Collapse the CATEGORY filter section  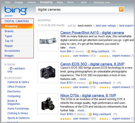click(5, 78)
